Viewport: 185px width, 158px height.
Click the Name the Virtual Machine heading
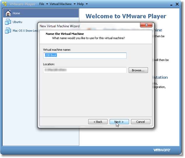coord(65,34)
